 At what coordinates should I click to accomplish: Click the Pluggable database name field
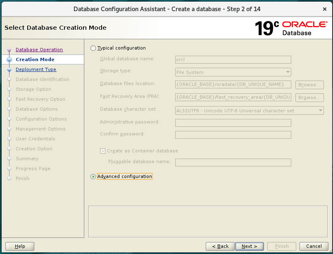[233, 162]
